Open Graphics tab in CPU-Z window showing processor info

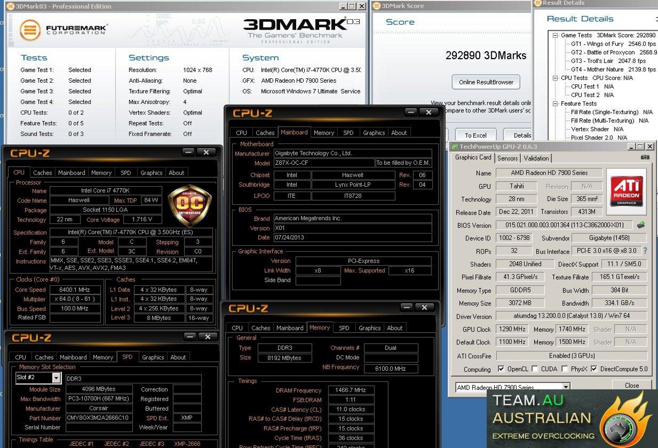pos(151,173)
